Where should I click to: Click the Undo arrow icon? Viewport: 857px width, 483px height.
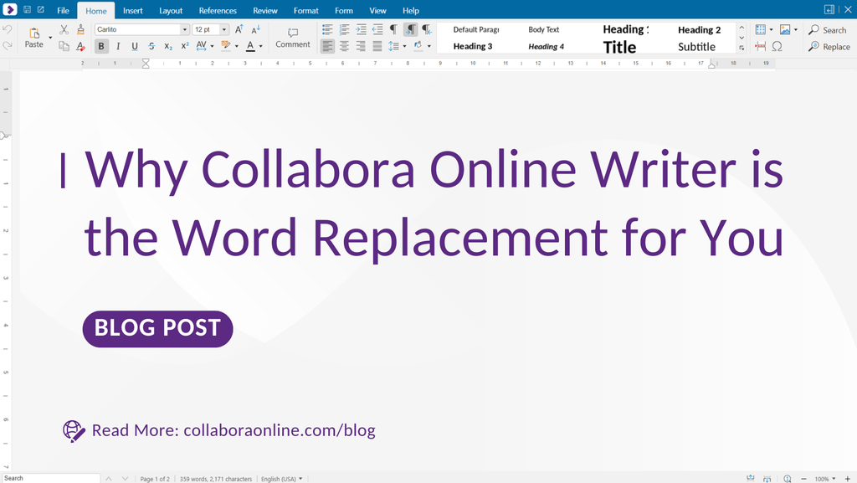pyautogui.click(x=7, y=29)
